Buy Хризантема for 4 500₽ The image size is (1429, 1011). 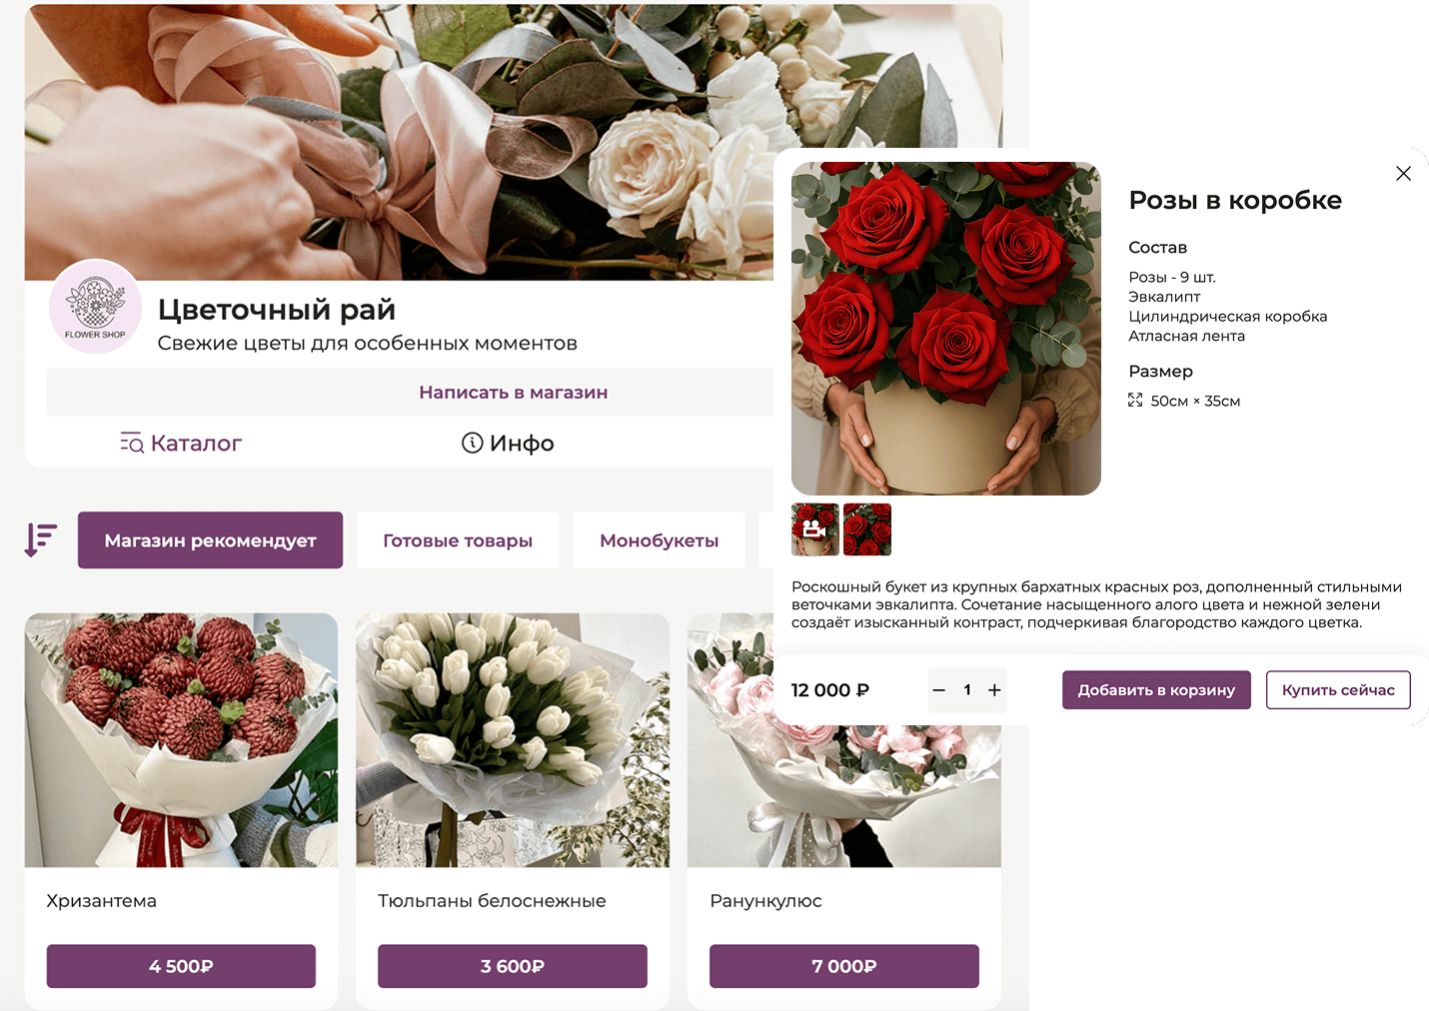[x=181, y=966]
